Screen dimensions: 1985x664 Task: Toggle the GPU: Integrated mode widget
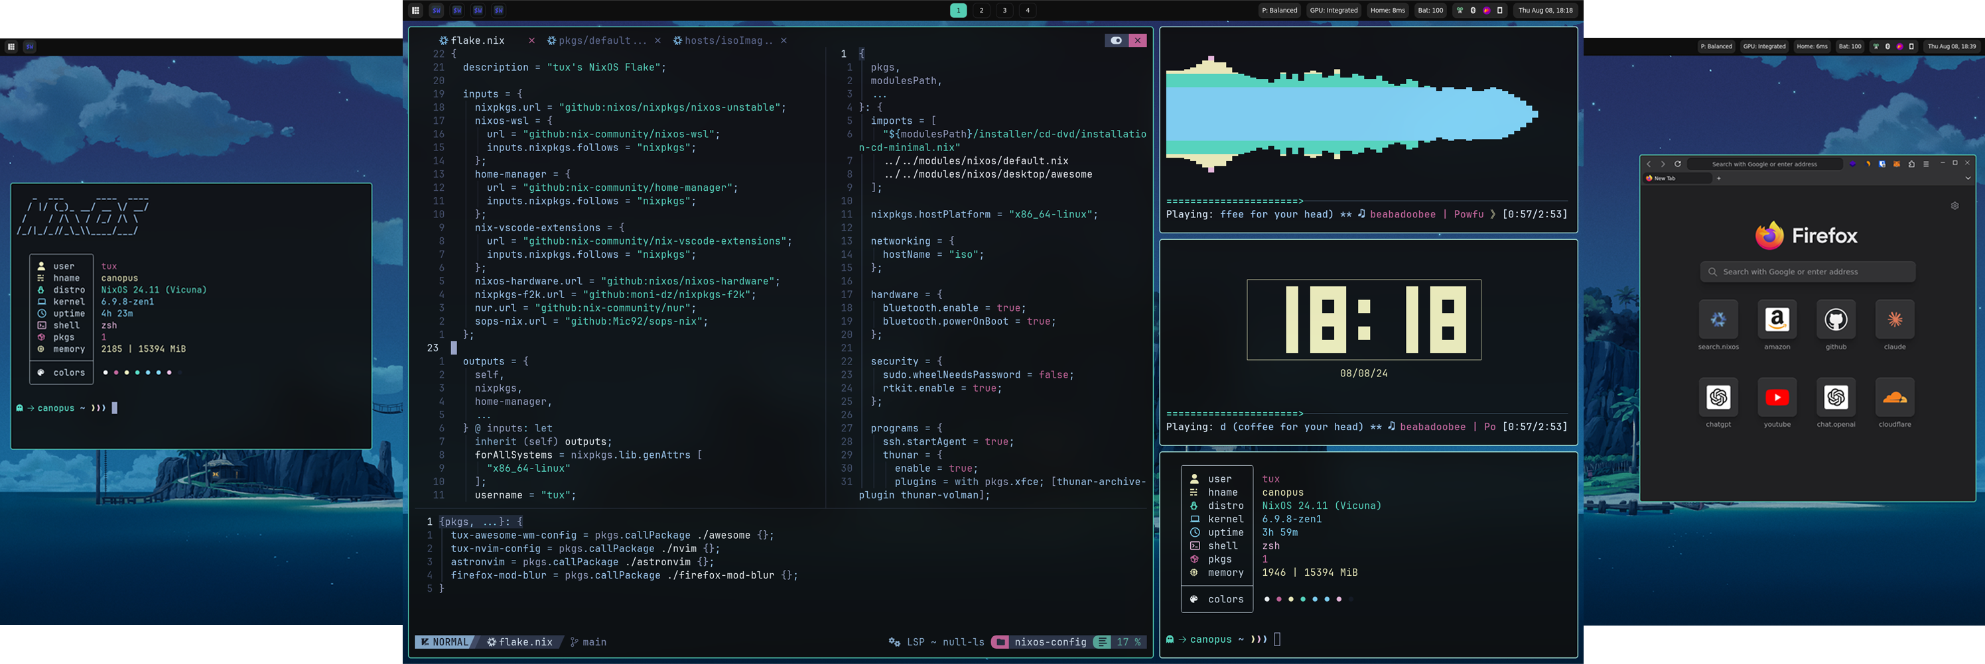(x=1333, y=10)
